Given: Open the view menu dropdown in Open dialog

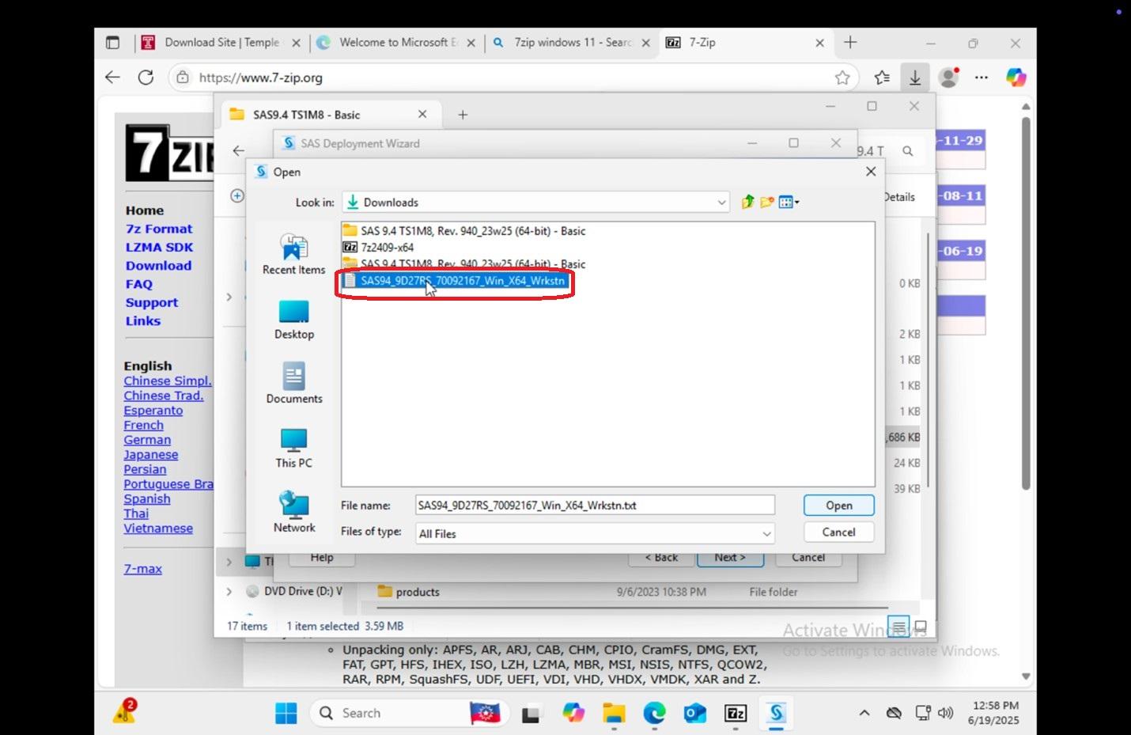Looking at the screenshot, I should [789, 202].
